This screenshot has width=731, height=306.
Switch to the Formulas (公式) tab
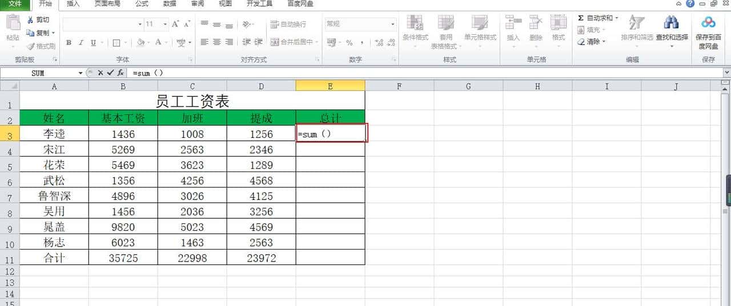(x=142, y=4)
